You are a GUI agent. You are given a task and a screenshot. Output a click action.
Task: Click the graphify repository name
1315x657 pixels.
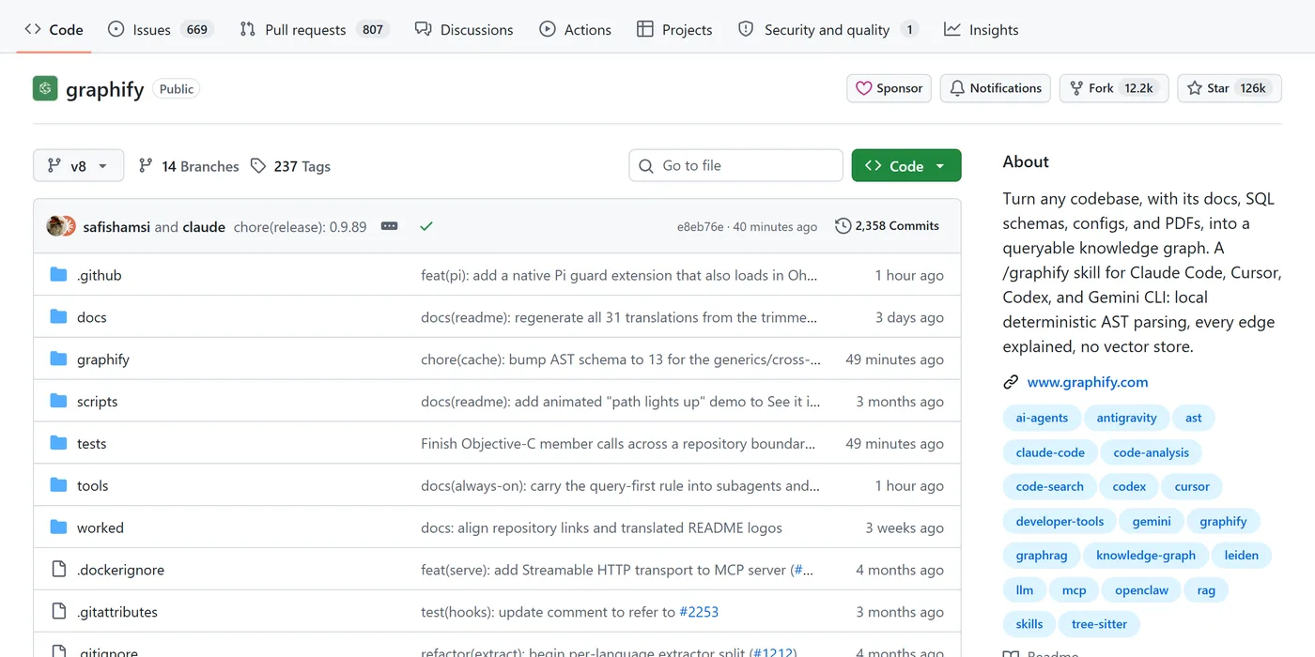click(x=105, y=89)
